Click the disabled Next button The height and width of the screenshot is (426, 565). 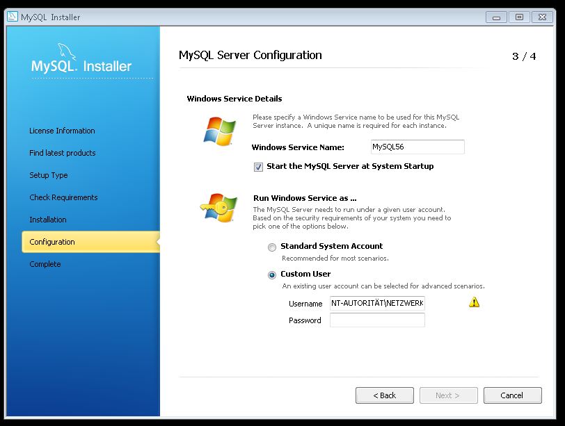[449, 395]
